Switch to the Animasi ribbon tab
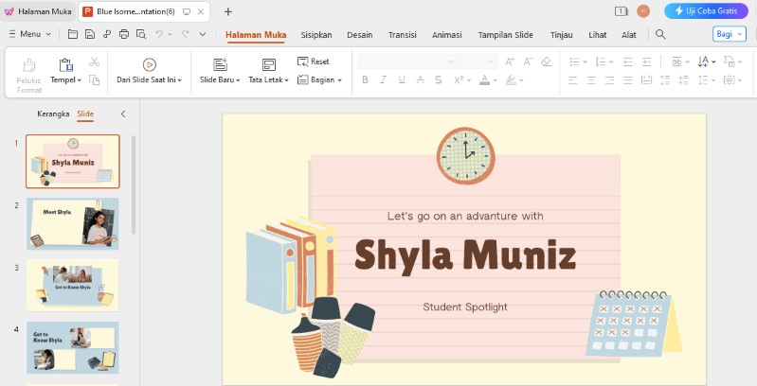This screenshot has height=386, width=757. [x=446, y=34]
